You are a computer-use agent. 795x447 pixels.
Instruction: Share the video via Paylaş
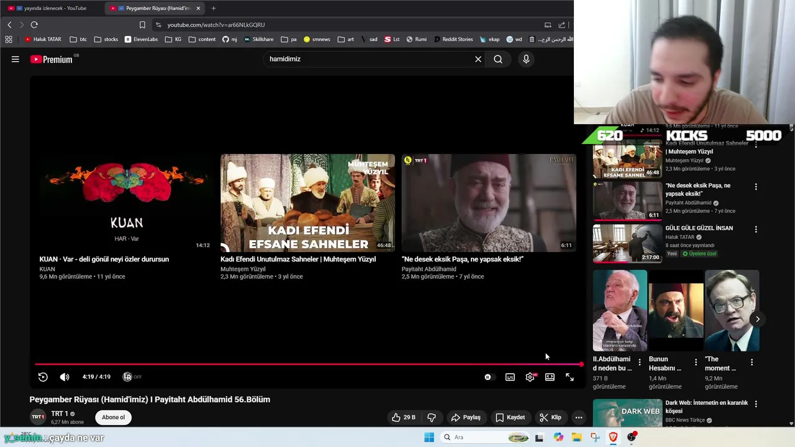(466, 417)
